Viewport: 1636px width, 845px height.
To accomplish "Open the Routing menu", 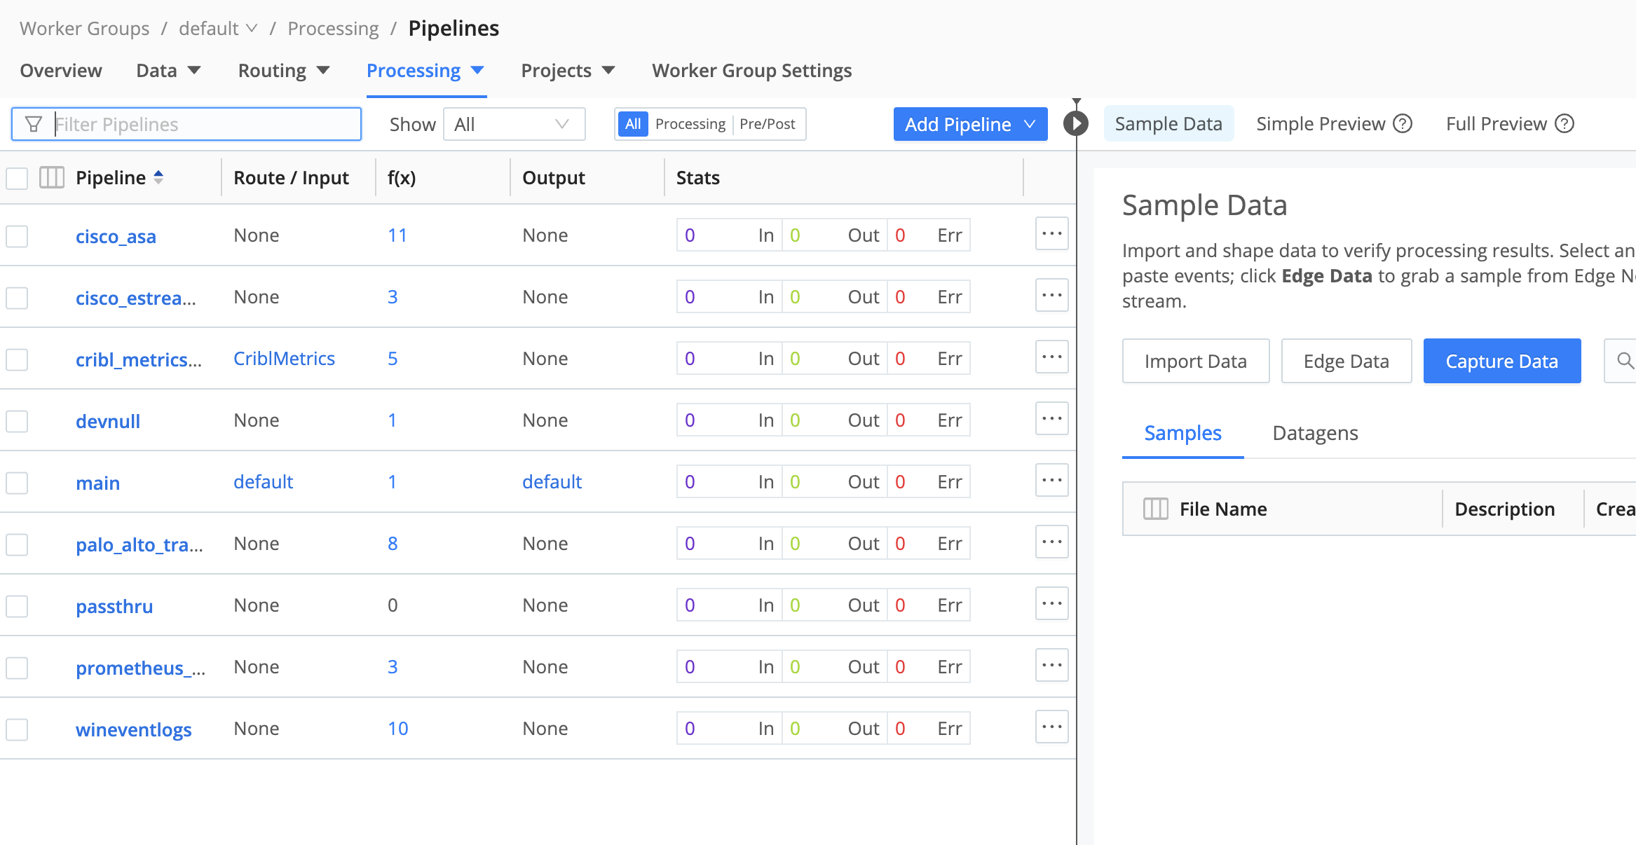I will [283, 70].
